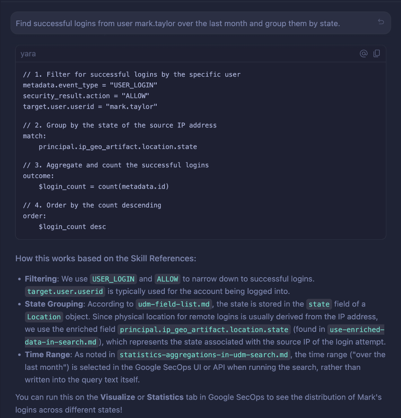Click the principal.ip_geo_artifact.location.state chip in explanation
The width and height of the screenshot is (401, 418).
204,329
